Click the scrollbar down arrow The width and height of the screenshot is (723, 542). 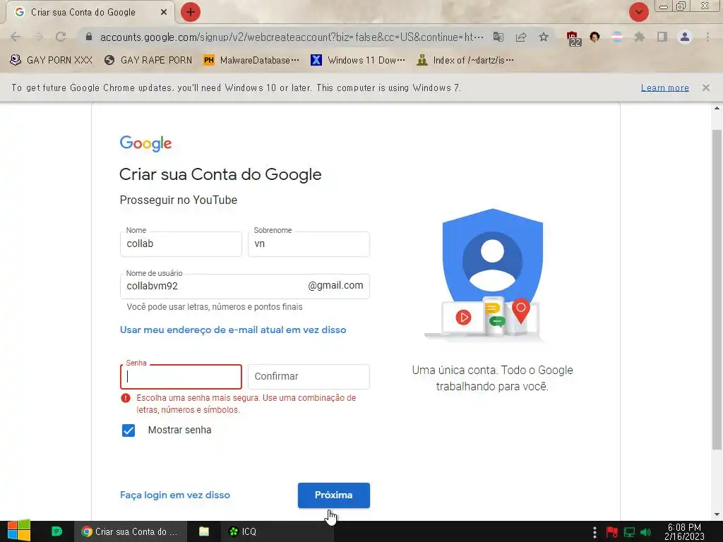717,514
